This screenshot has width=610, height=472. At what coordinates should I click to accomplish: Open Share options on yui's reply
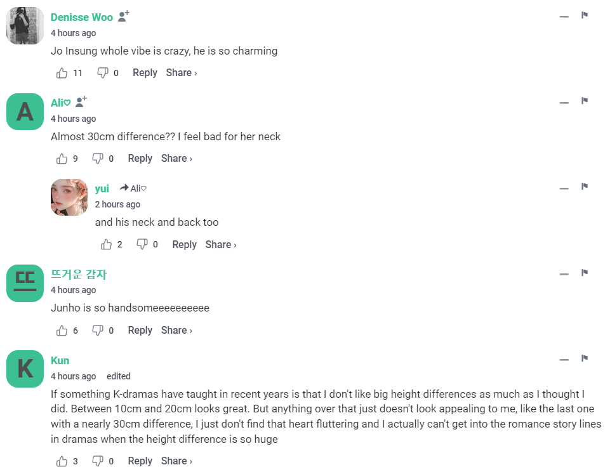tap(220, 244)
